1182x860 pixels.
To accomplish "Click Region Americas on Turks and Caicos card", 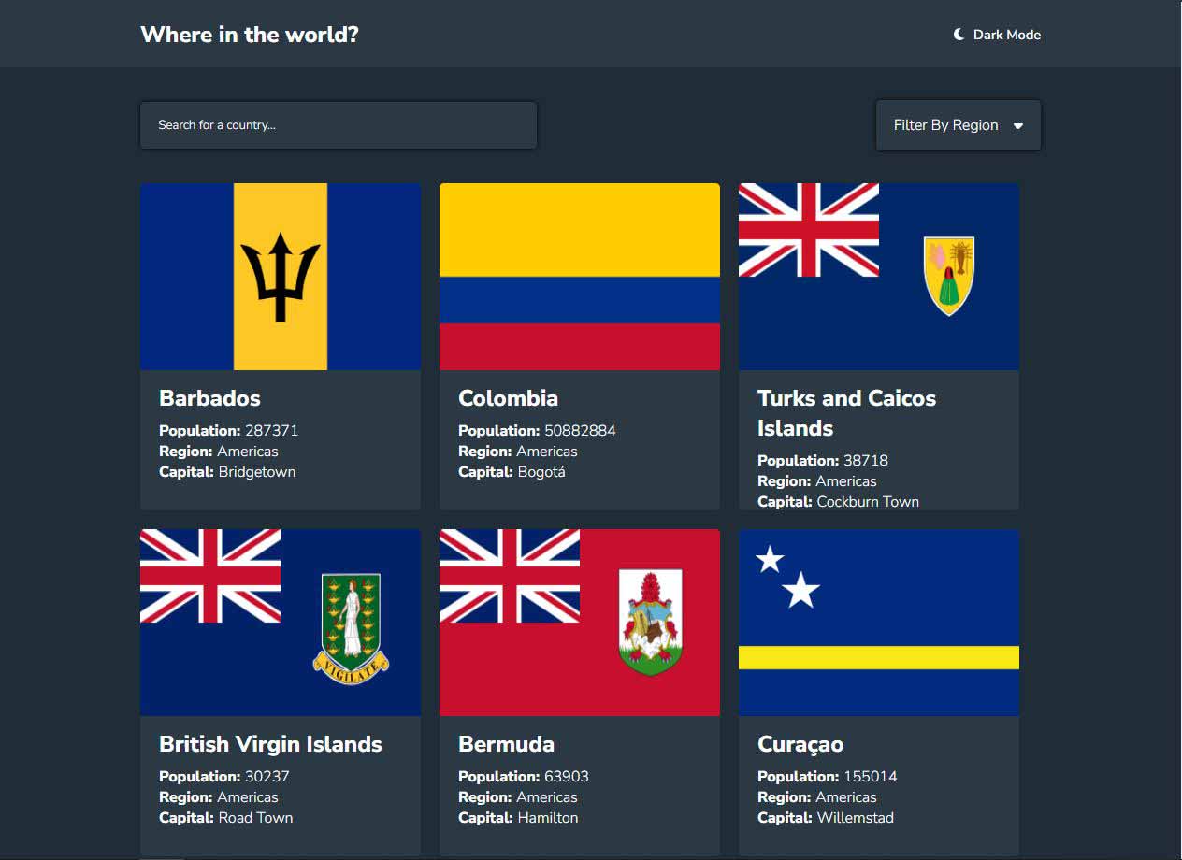I will pos(817,481).
